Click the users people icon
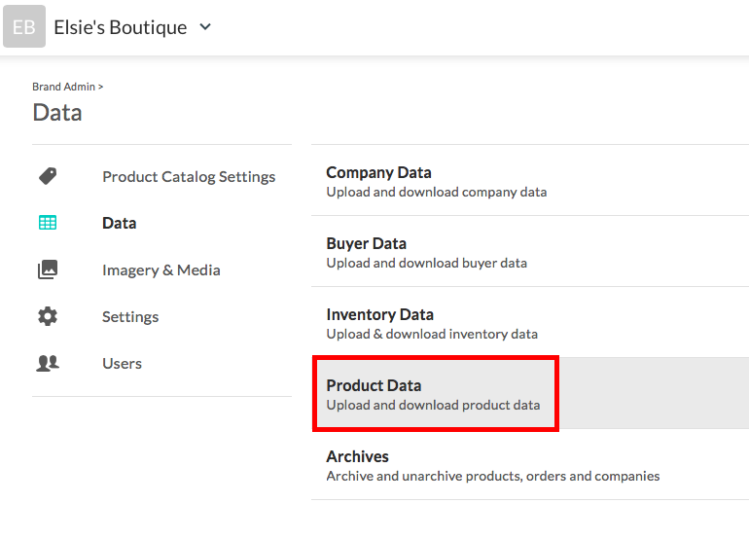Image resolution: width=749 pixels, height=539 pixels. point(48,363)
